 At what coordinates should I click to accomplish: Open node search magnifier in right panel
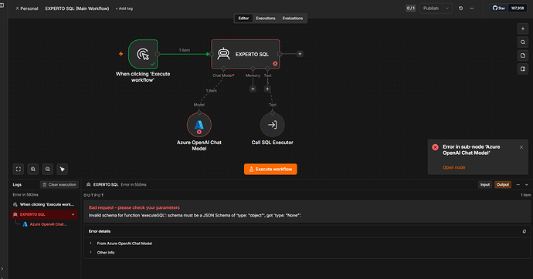tap(523, 42)
